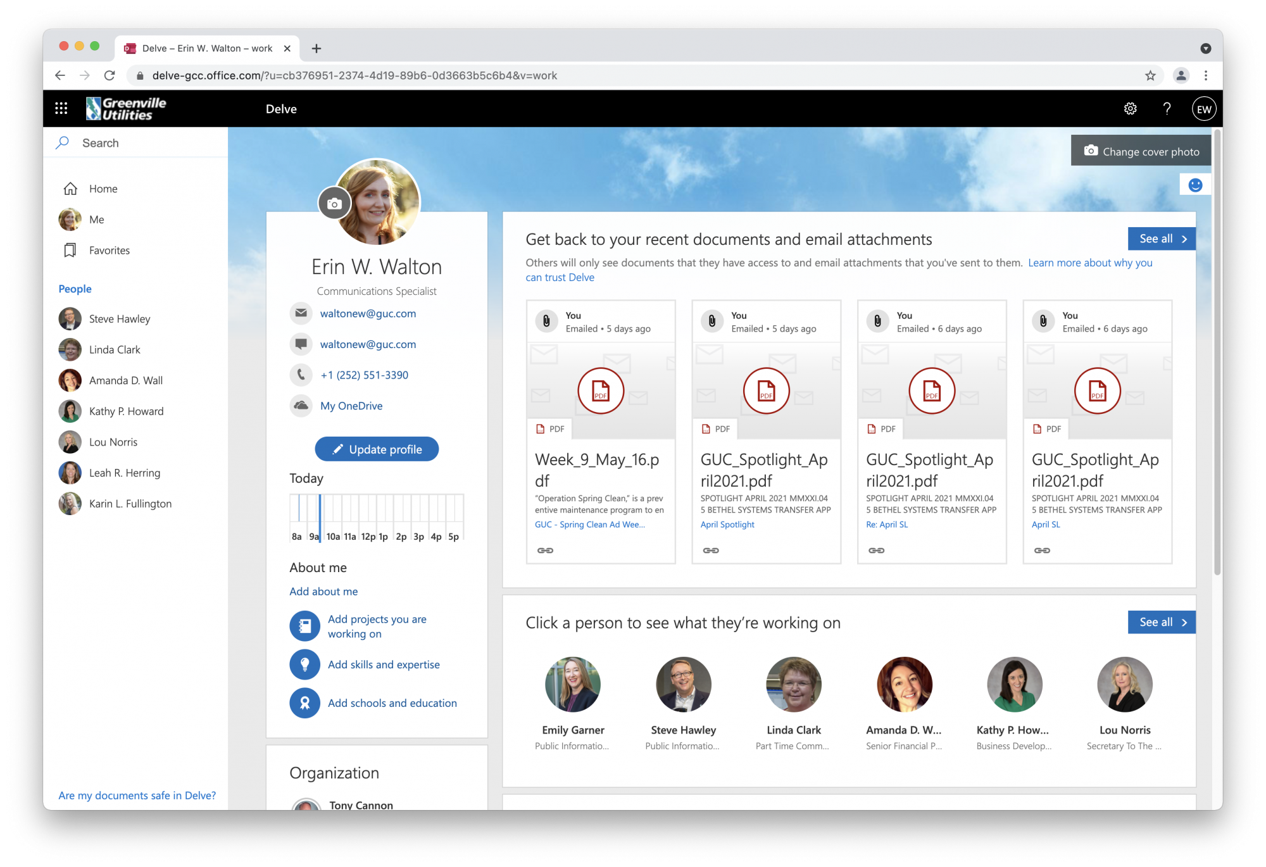Open the Week_9_May_16.pdf document thumbnail
Screen dimensions: 1266x867
point(601,390)
